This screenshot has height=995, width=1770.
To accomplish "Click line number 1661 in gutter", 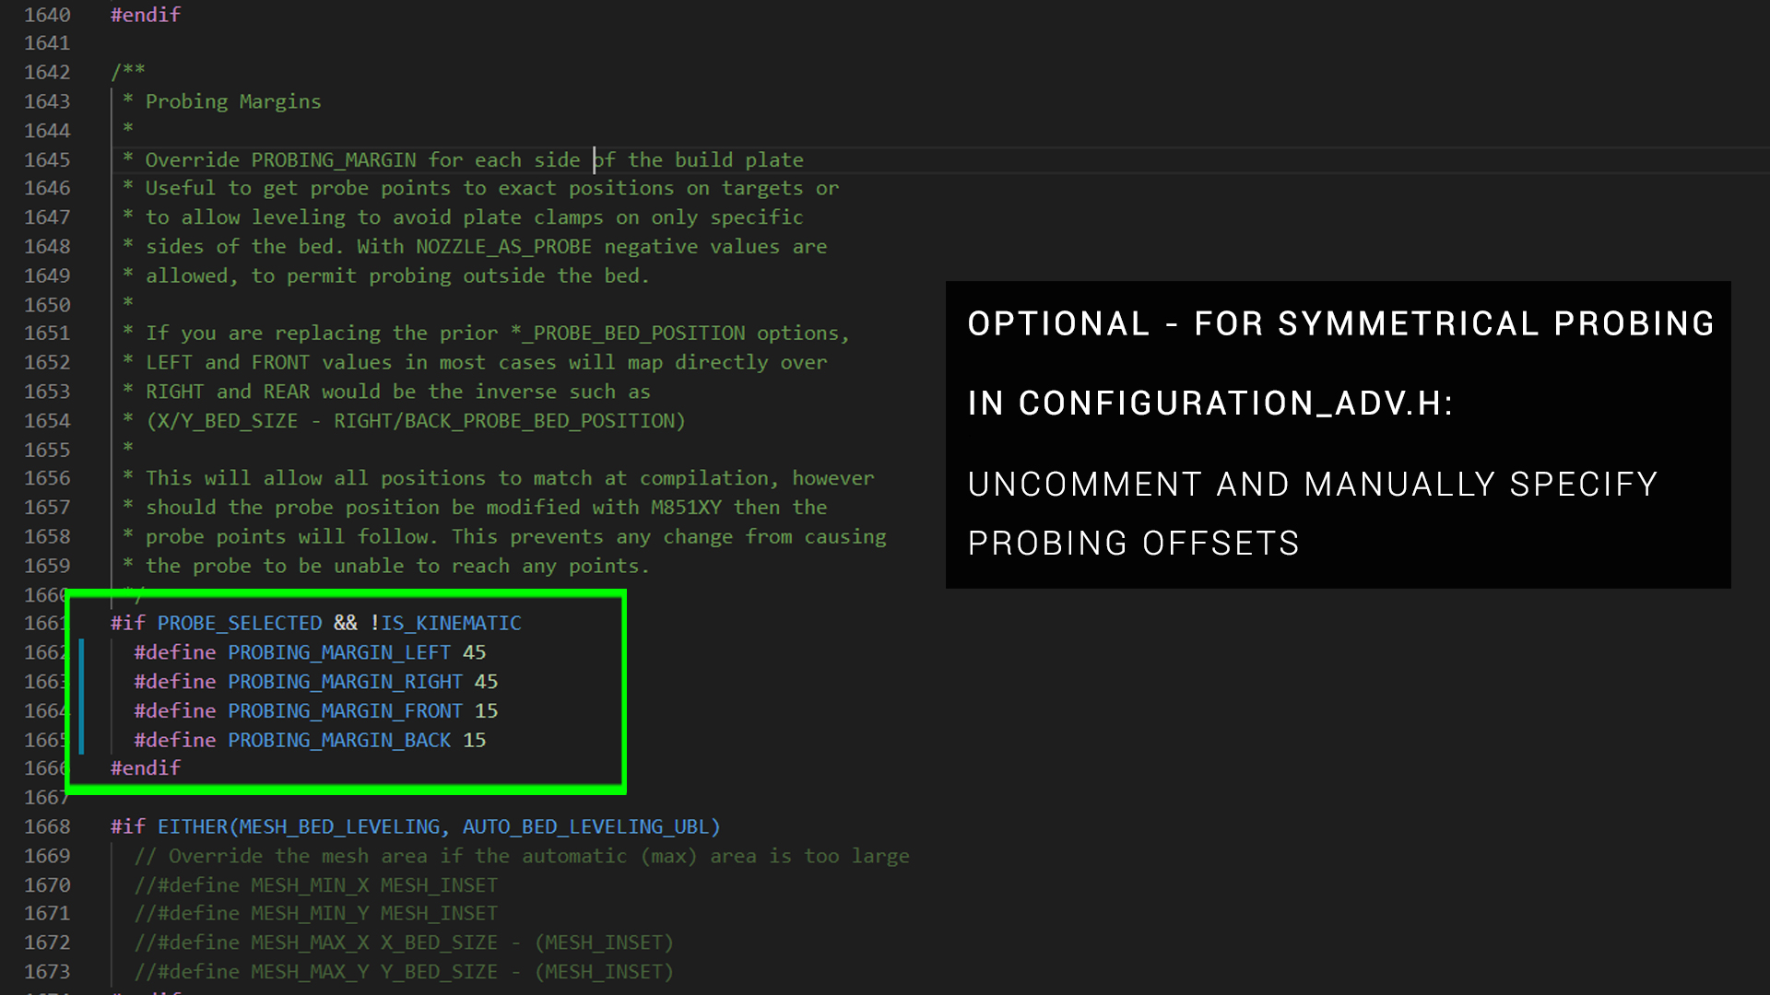I will coord(44,624).
